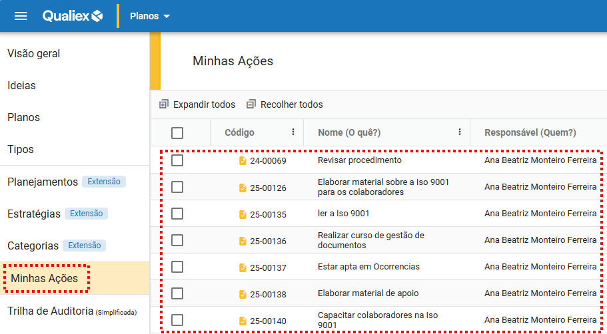Check the box for Revisar procedimento row
The width and height of the screenshot is (607, 334).
point(177,160)
